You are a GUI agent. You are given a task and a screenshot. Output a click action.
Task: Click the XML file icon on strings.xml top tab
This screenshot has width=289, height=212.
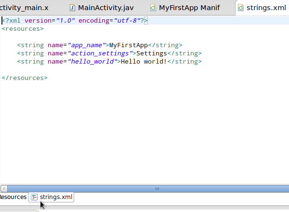[241, 8]
